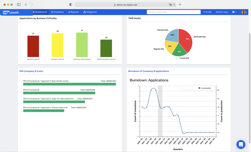
Task: Click the SAP LeanIX logo
Action: [11, 12]
